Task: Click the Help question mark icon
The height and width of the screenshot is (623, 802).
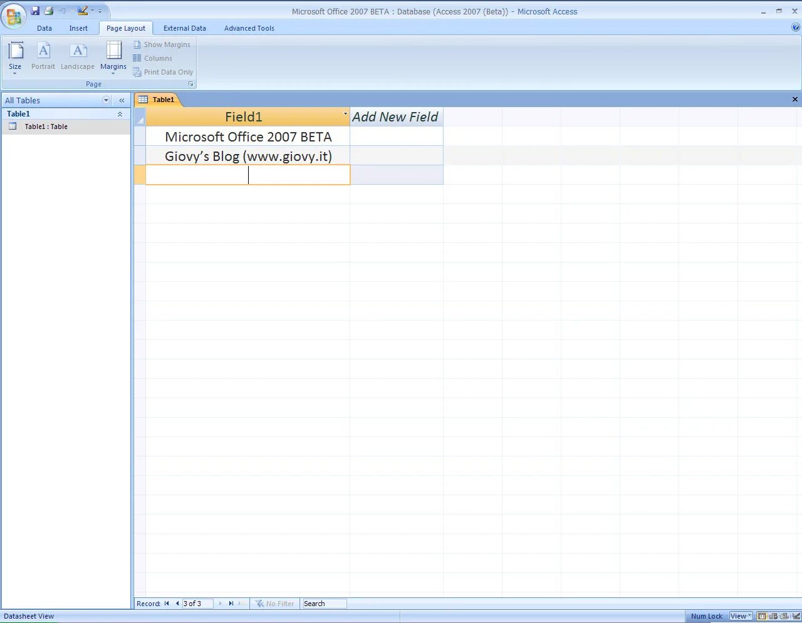Action: click(796, 28)
